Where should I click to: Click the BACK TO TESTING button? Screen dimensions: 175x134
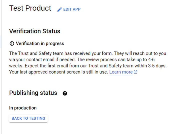click(x=28, y=118)
